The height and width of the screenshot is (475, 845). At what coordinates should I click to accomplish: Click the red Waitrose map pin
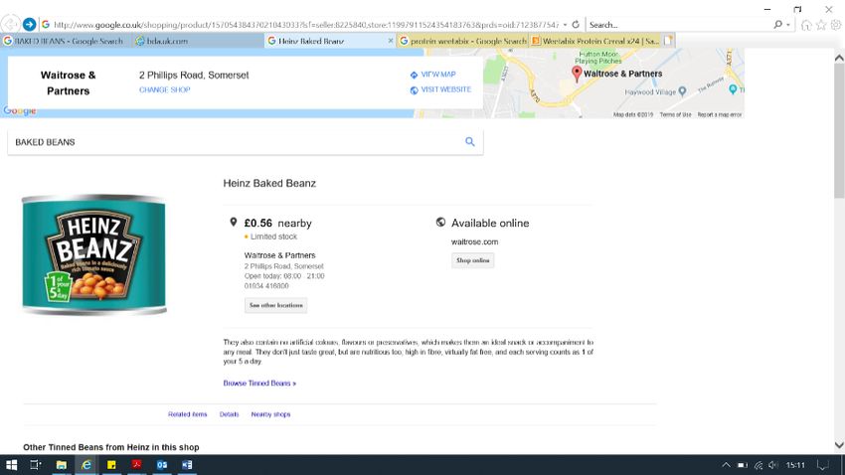click(577, 74)
